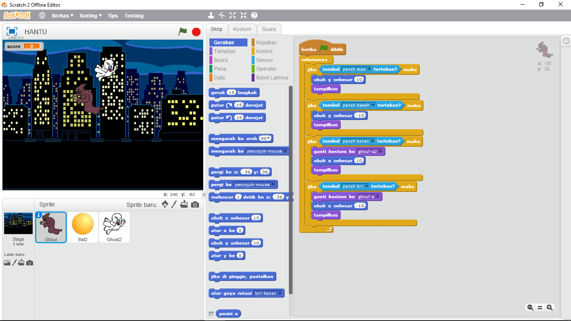Choose new sprite from library icon
The height and width of the screenshot is (321, 571).
[x=165, y=204]
